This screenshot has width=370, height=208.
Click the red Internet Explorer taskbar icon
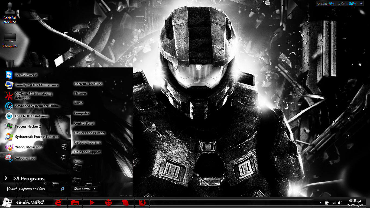point(58,203)
